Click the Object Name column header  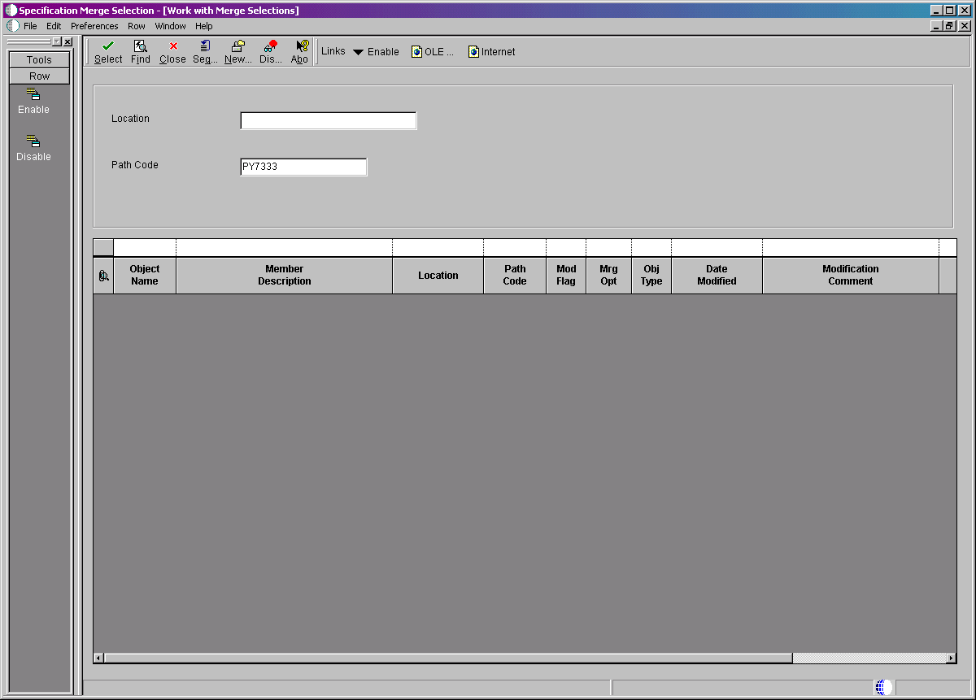click(145, 275)
